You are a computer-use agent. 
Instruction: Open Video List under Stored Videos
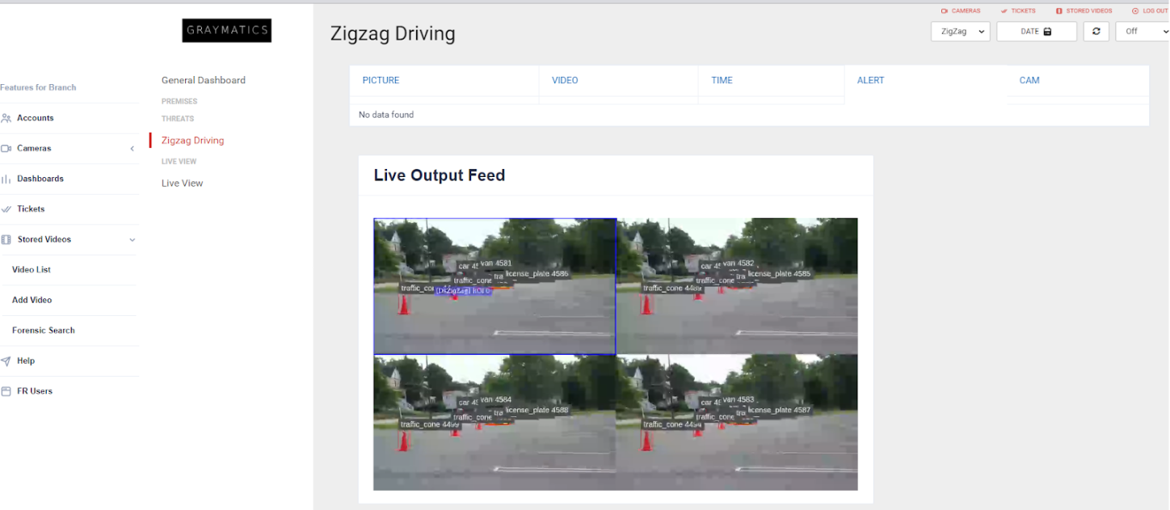pyautogui.click(x=32, y=270)
